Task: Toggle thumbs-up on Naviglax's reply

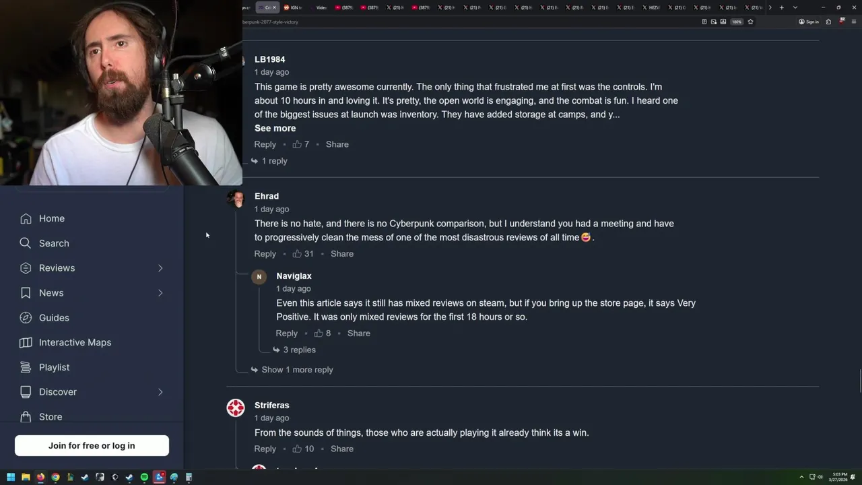Action: [318, 333]
